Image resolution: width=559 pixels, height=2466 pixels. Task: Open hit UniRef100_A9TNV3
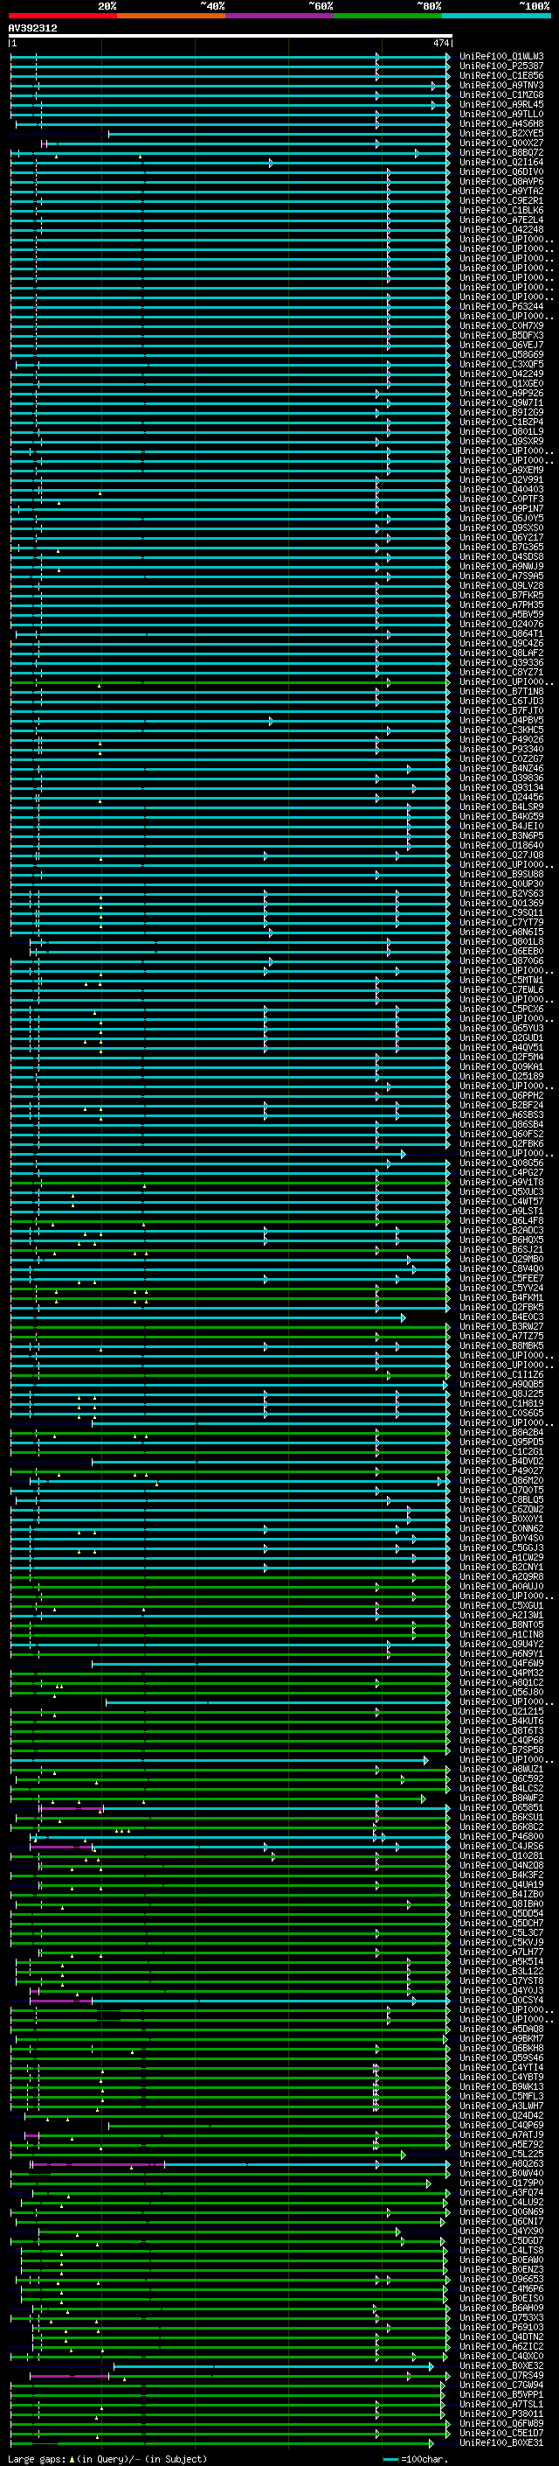[x=501, y=85]
